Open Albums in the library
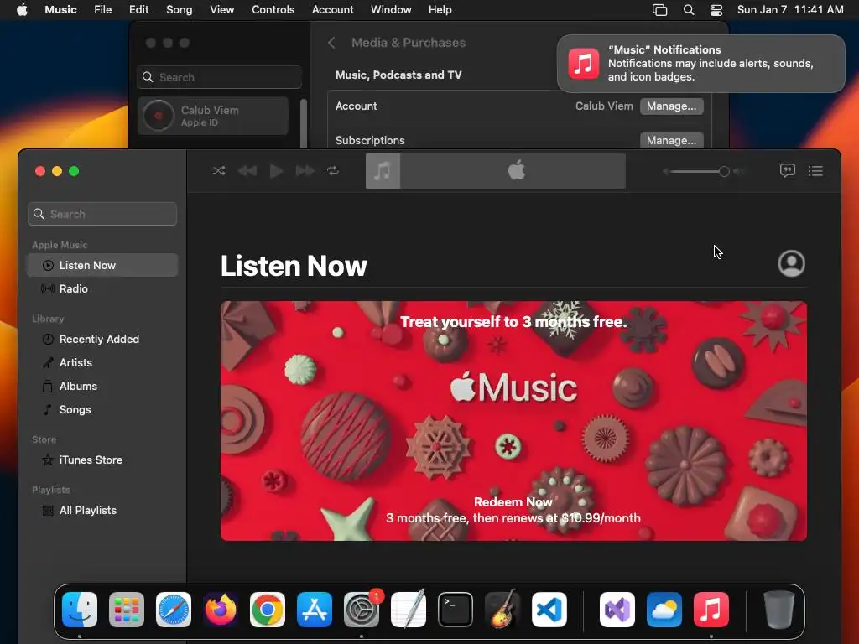 102,386
